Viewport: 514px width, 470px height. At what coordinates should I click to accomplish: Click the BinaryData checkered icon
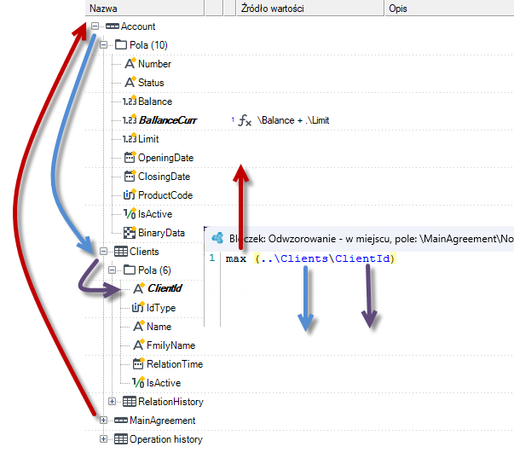pos(130,233)
